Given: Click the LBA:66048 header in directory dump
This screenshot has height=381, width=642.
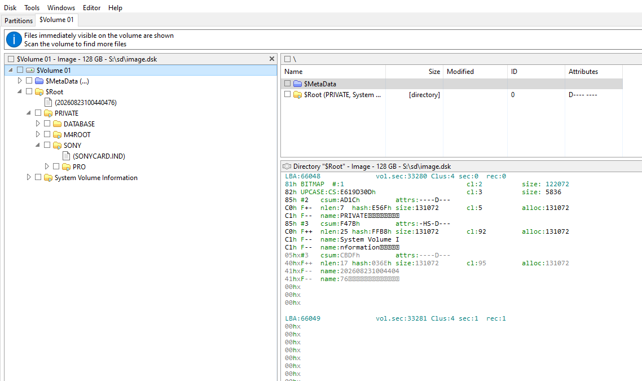Looking at the screenshot, I should click(x=302, y=176).
